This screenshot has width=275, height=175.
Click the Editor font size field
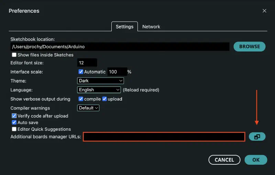pyautogui.click(x=87, y=63)
